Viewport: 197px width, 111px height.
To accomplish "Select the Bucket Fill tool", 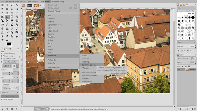I will click(2, 28).
